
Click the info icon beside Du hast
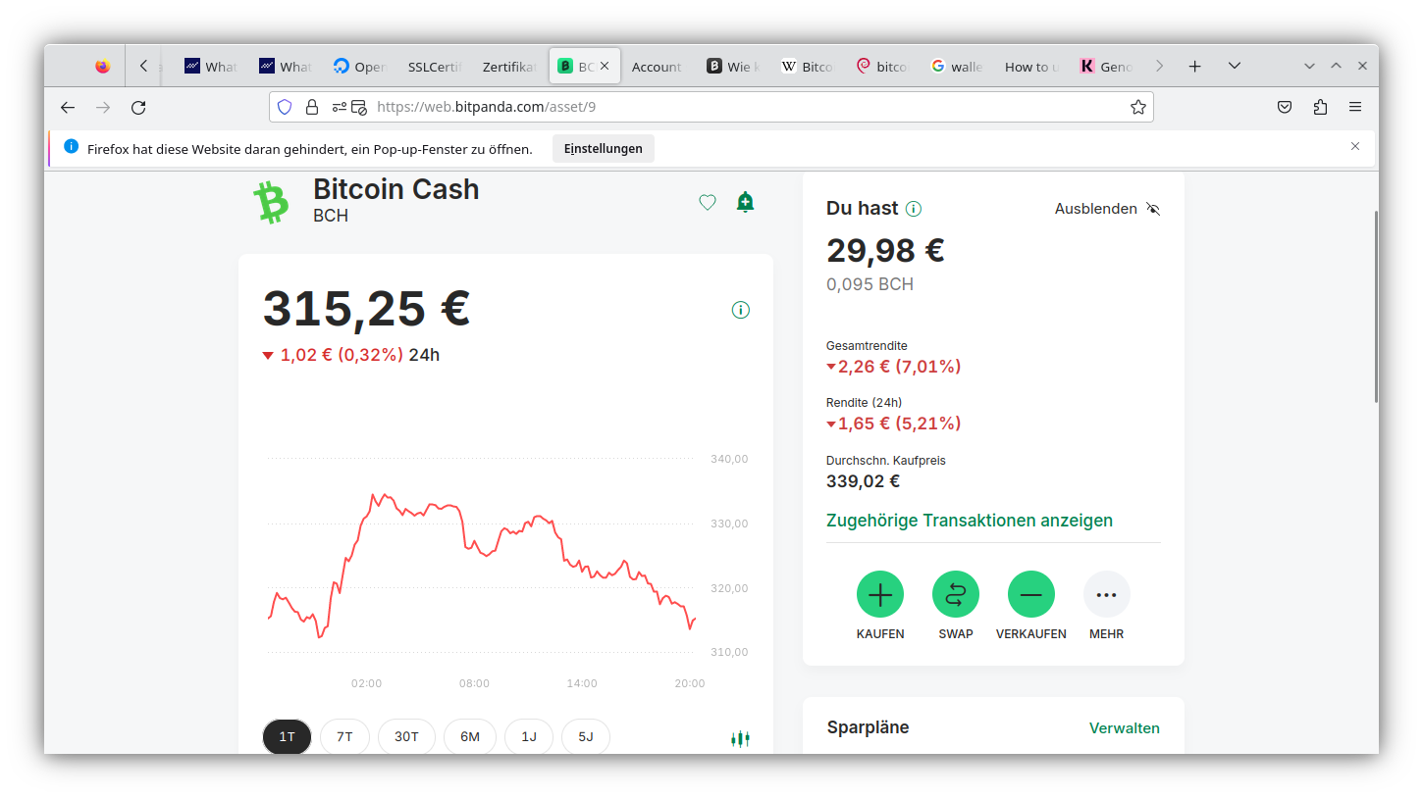click(x=914, y=209)
